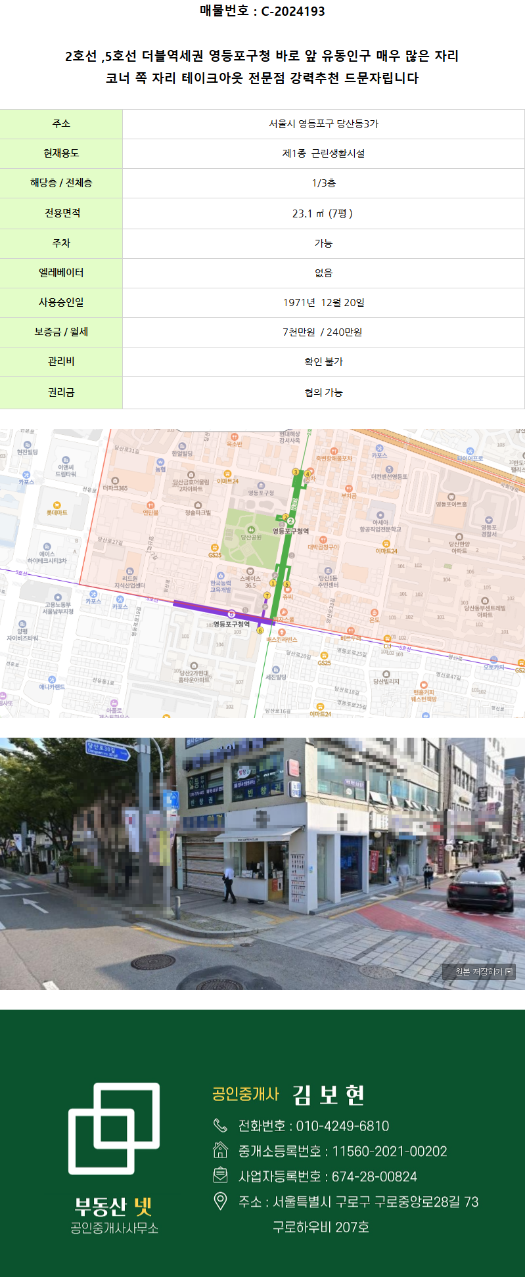Click the 권리금 협의 가능 value cell
525x1277 pixels.
coord(323,392)
